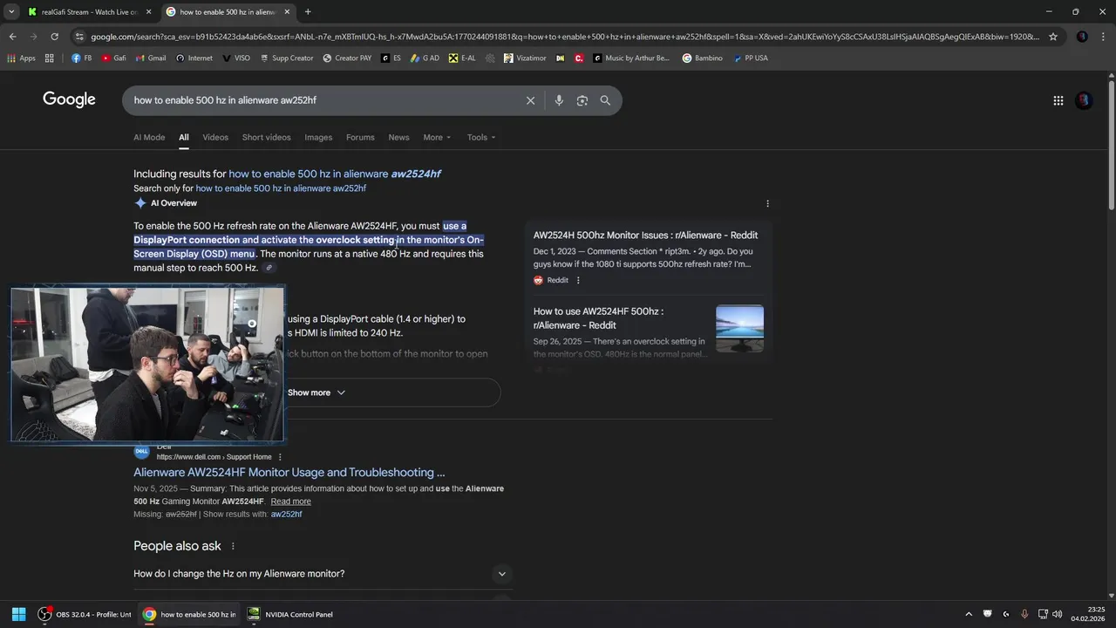1116x628 pixels.
Task: Go back to the previous page
Action: pos(12,37)
